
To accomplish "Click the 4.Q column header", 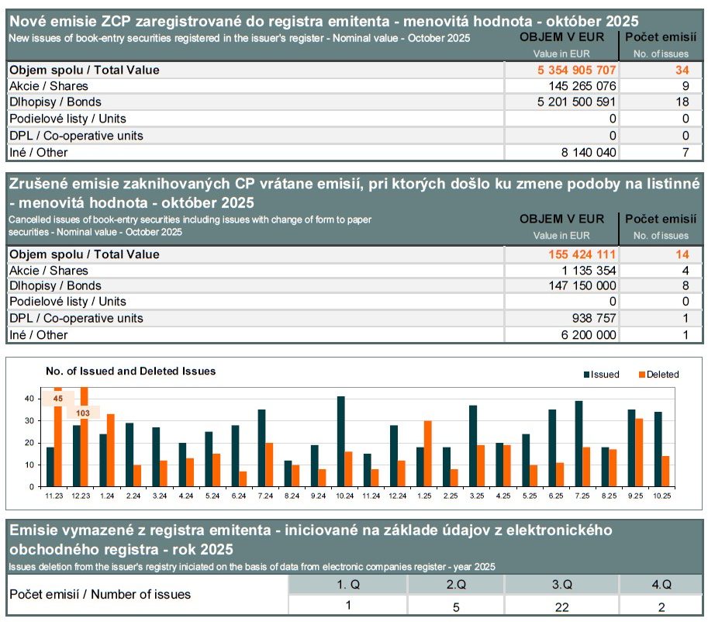I will (x=660, y=584).
